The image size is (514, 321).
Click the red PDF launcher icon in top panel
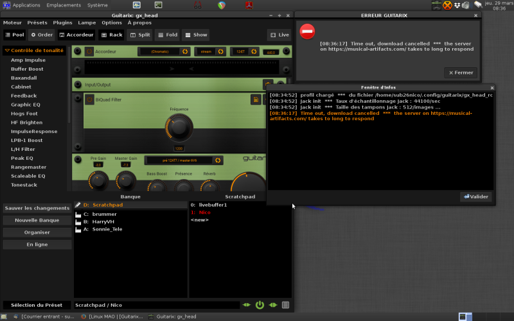click(249, 5)
